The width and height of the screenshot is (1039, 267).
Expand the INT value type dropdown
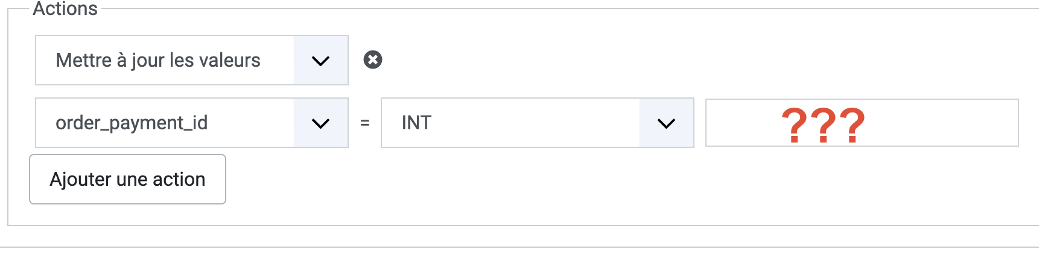pos(537,123)
